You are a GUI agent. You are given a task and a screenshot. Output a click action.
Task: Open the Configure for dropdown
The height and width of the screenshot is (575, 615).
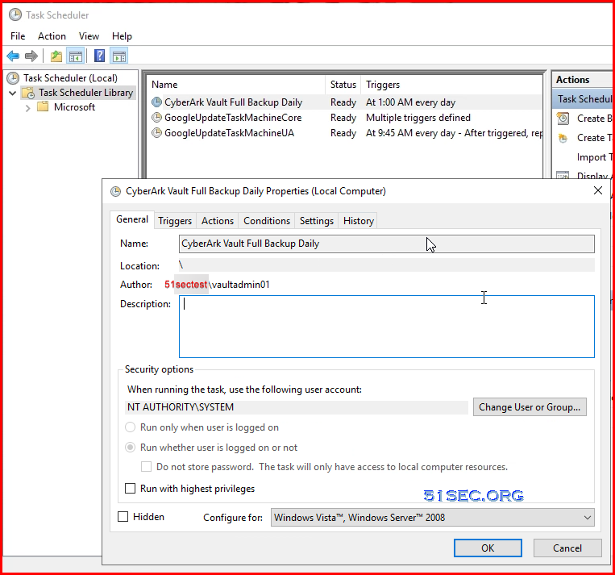[x=432, y=517]
